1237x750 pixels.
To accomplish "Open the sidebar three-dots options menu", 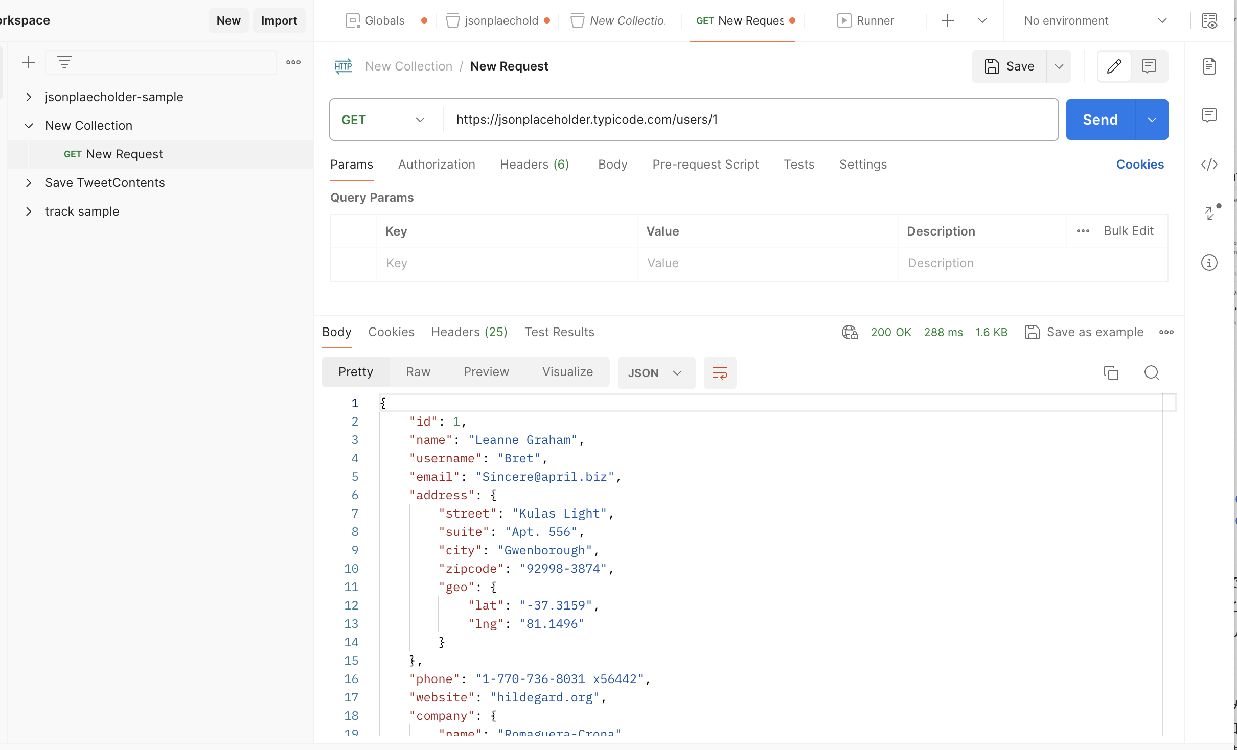I will pos(293,62).
